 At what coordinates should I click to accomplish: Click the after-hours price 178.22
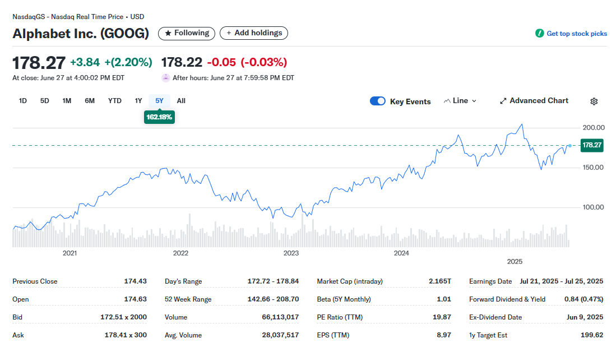[x=182, y=62]
